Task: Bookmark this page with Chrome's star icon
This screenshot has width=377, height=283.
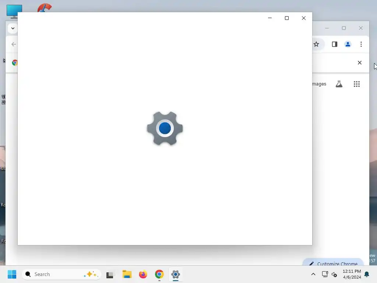Action: point(316,44)
